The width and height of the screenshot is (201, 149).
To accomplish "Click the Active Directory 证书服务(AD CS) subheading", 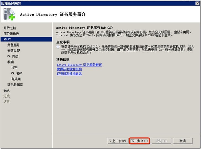I will pyautogui.click(x=84, y=28).
